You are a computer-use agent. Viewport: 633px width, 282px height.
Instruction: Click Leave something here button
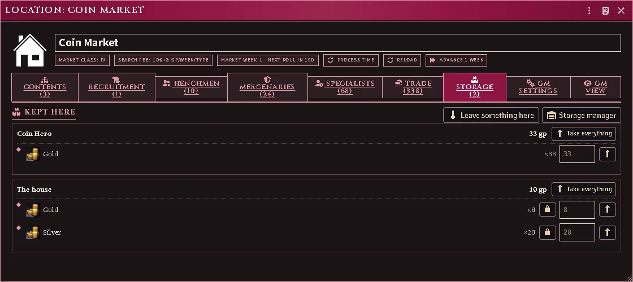491,115
